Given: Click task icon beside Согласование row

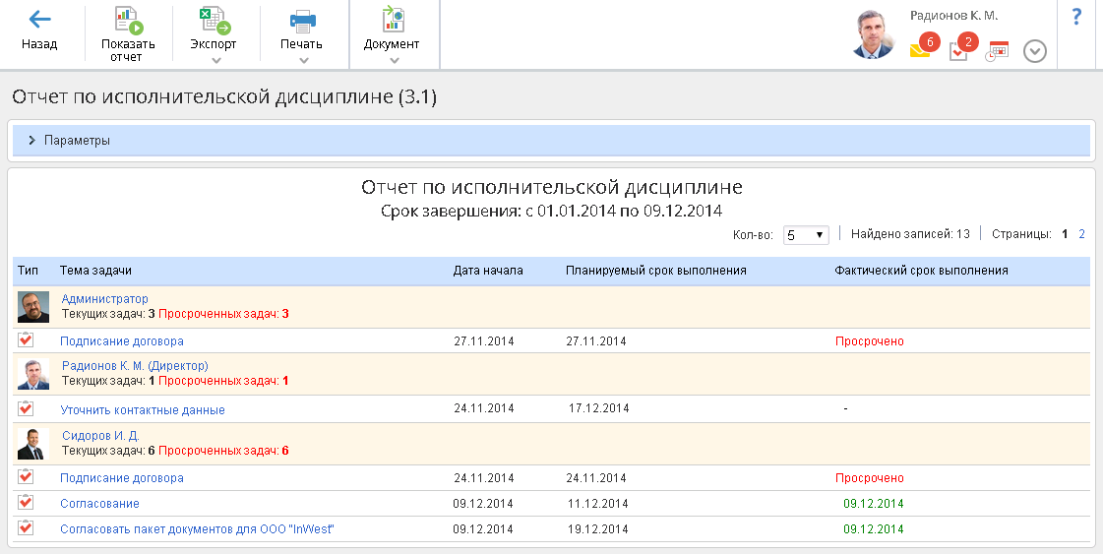Looking at the screenshot, I should (x=26, y=503).
